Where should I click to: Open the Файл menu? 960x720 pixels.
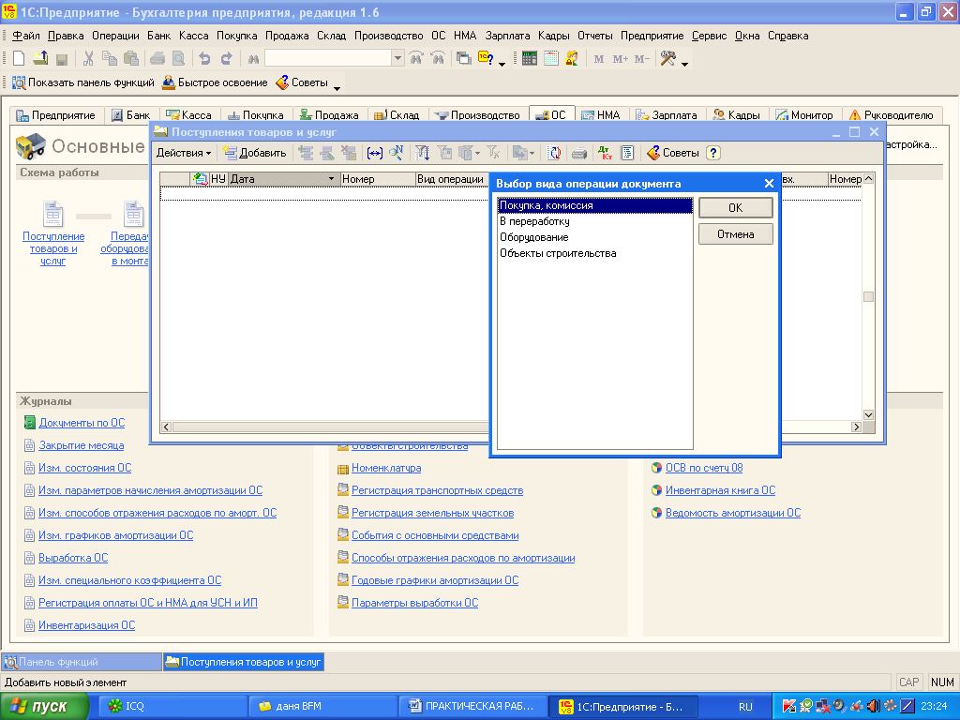tap(25, 36)
